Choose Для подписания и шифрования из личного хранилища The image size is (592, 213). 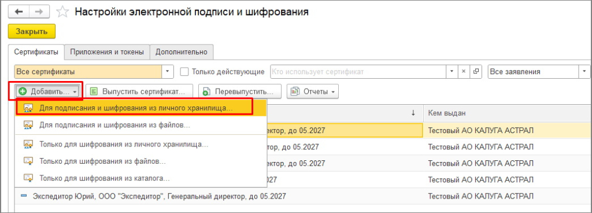coord(140,108)
